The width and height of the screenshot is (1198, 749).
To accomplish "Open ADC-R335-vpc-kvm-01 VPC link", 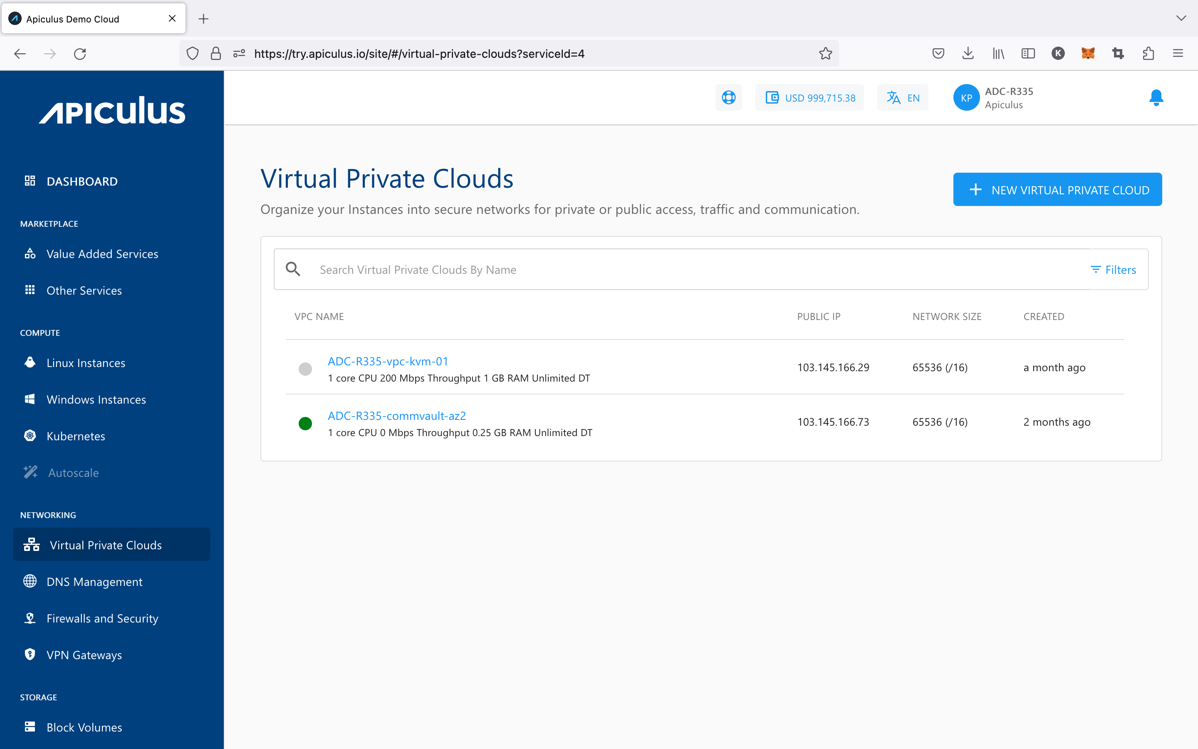I will tap(387, 361).
